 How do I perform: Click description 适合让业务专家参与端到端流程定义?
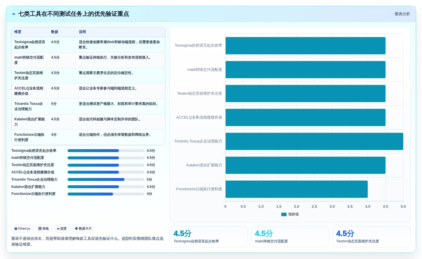point(109,89)
